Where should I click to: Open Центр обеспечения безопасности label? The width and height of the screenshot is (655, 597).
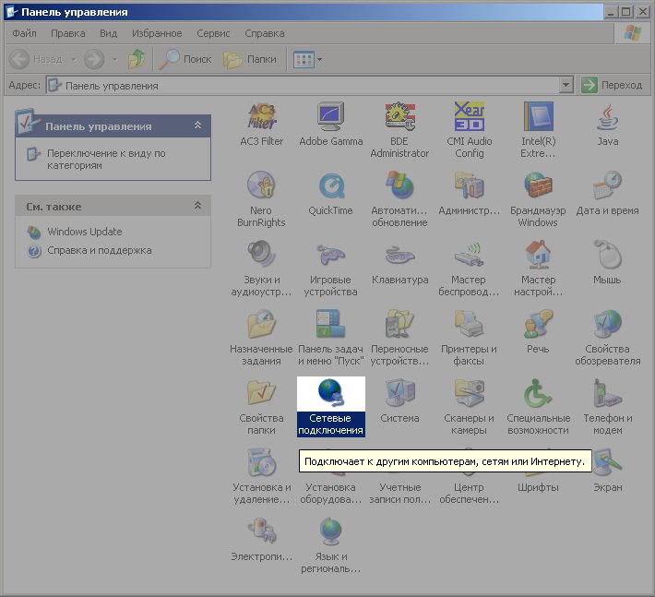(469, 494)
